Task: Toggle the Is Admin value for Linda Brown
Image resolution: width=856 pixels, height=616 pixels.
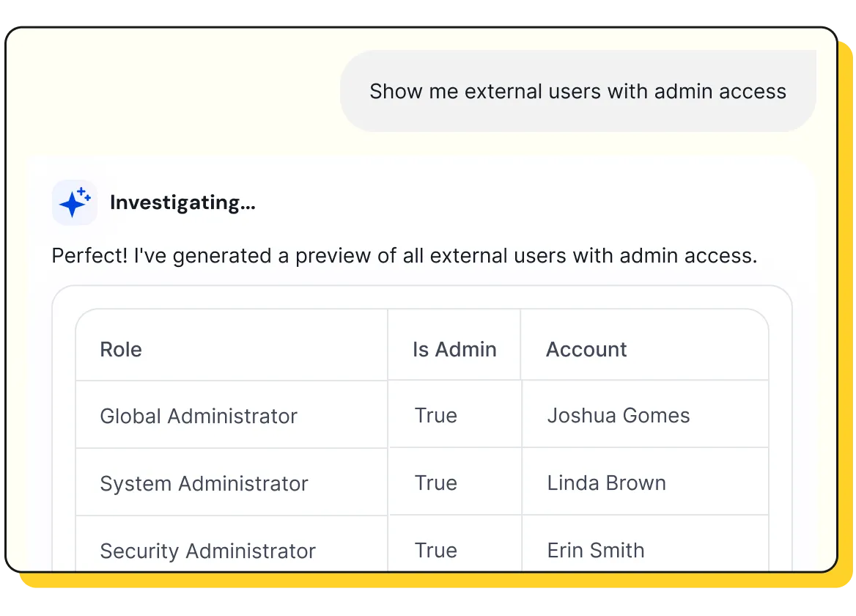Action: click(x=436, y=483)
